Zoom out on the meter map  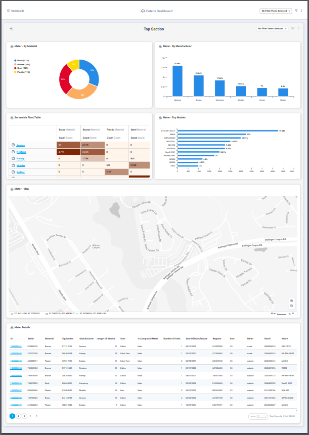(x=292, y=306)
